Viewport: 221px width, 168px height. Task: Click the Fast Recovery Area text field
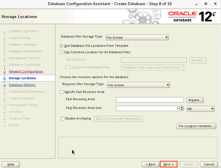(150, 100)
